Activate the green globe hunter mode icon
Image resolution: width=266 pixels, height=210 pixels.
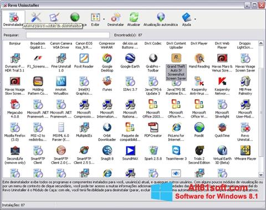pos(75,17)
